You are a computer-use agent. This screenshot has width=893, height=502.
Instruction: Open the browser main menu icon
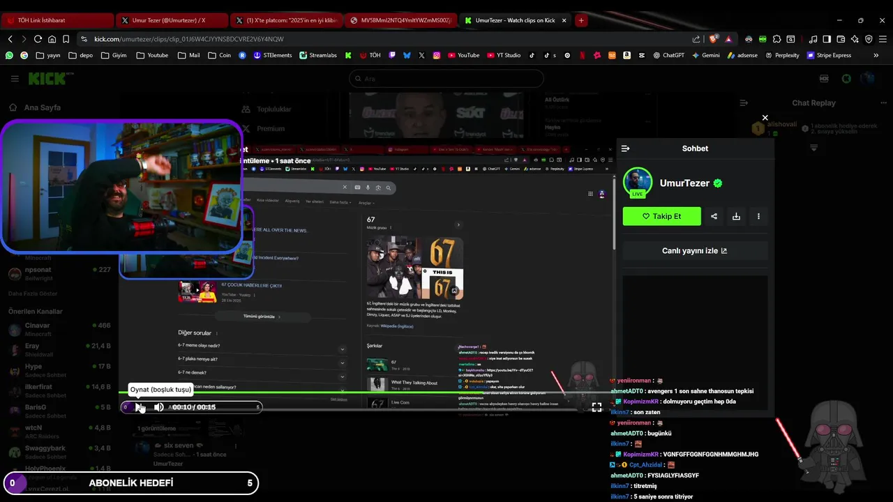[x=883, y=39]
